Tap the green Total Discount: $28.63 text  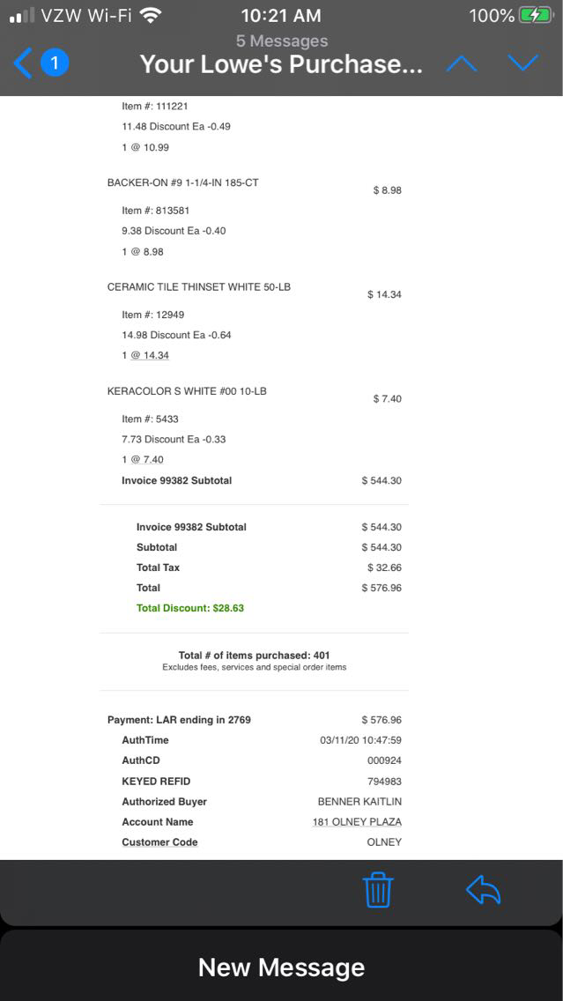(190, 608)
